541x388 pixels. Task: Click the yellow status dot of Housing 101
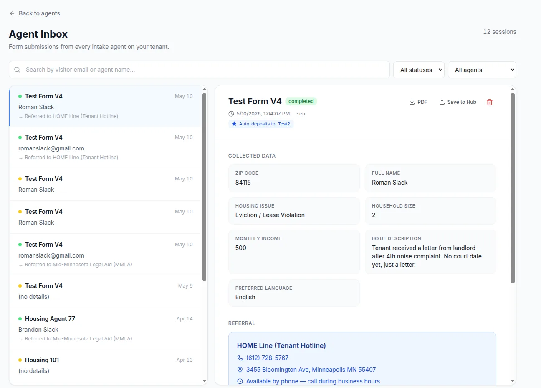20,360
